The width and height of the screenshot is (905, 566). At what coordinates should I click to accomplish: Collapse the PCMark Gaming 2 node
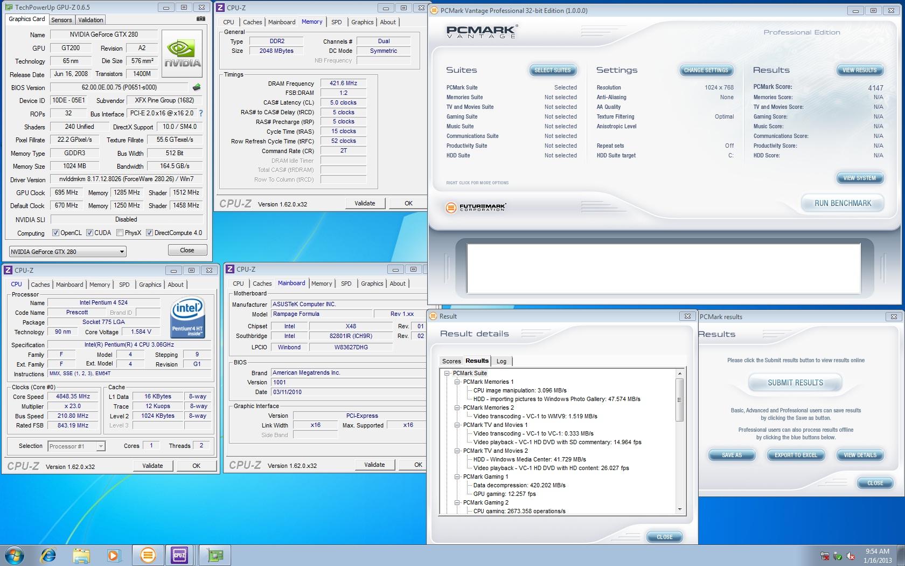(x=457, y=502)
